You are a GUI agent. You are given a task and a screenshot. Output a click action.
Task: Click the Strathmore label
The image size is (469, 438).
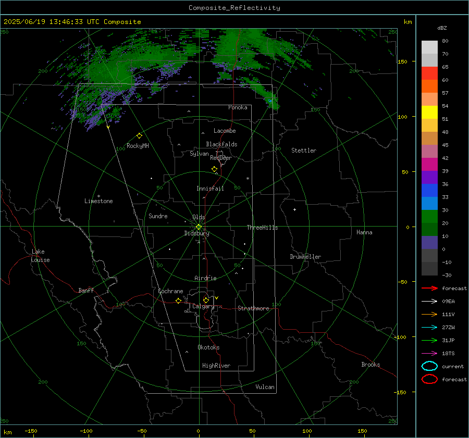(253, 308)
